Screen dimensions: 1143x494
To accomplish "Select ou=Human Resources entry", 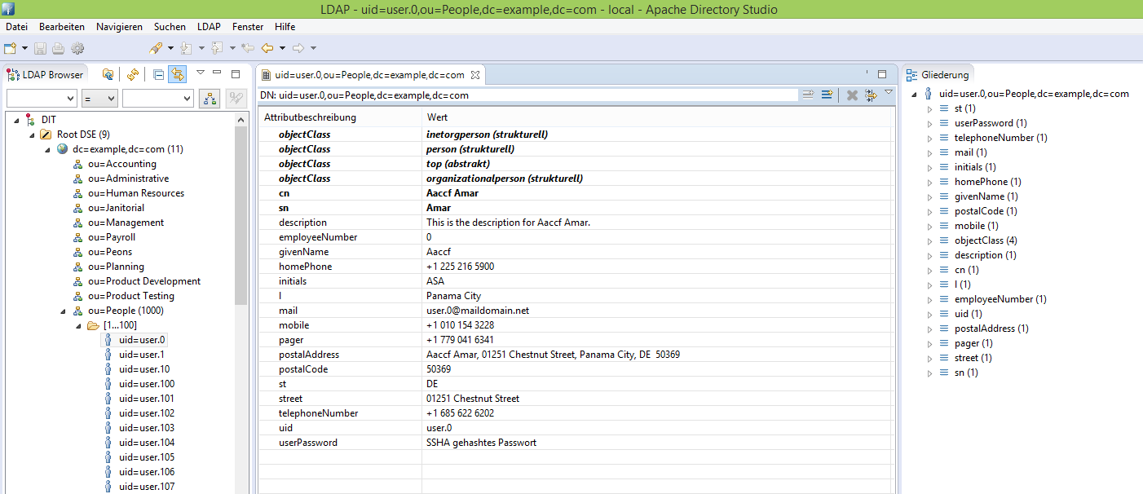I will tap(136, 193).
